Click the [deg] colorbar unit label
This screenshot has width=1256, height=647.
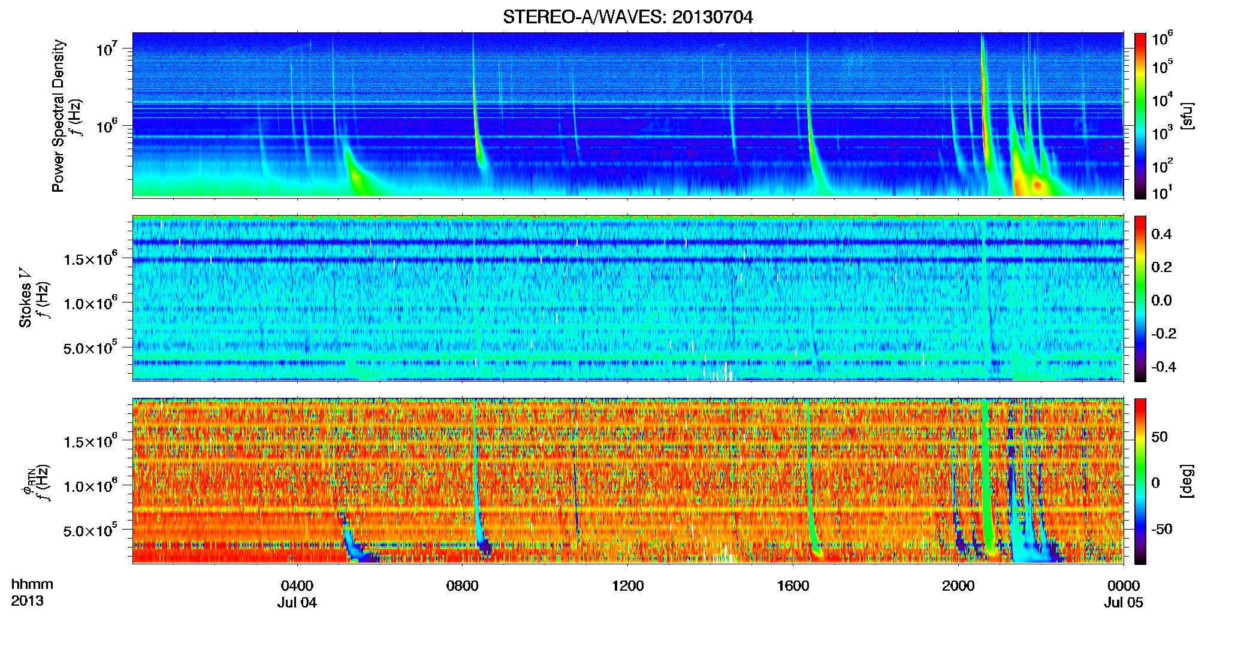click(x=1187, y=481)
